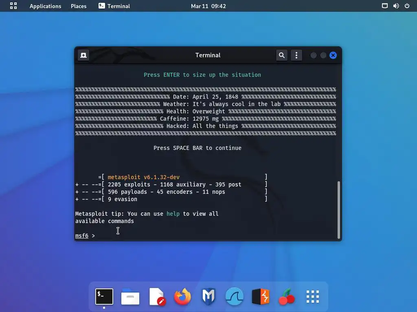Open the Terminal three-dot menu
417x312 pixels.
296,55
